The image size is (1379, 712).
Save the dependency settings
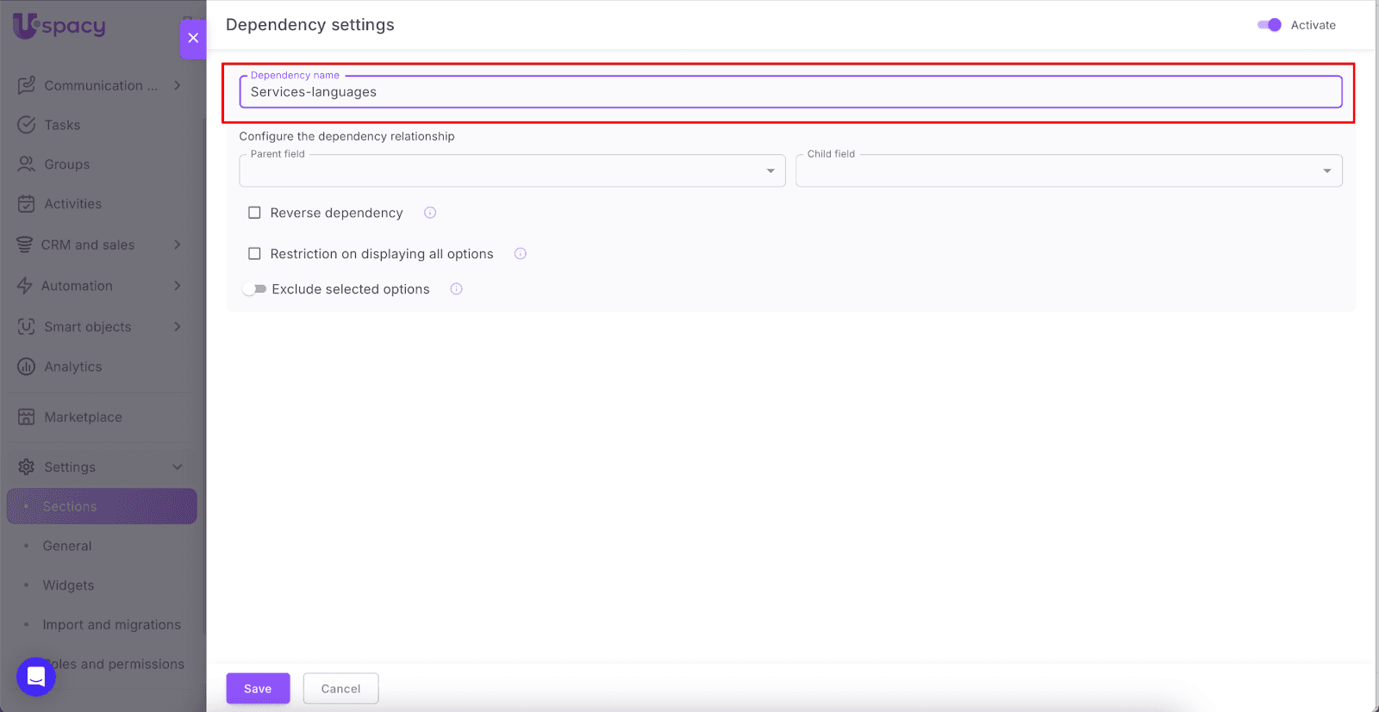coord(258,689)
